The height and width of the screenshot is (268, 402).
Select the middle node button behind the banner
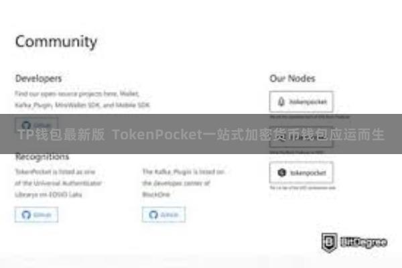pos(301,137)
